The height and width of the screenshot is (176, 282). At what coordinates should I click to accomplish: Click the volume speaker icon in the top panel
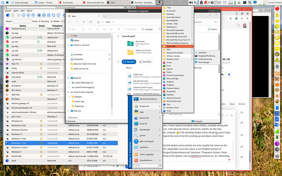(x=191, y=2)
